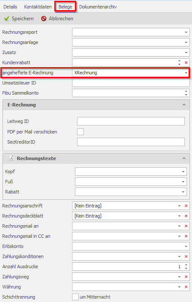Clear Rechnungsanschrift using its red X
This screenshot has width=192, height=302.
pos(186,206)
